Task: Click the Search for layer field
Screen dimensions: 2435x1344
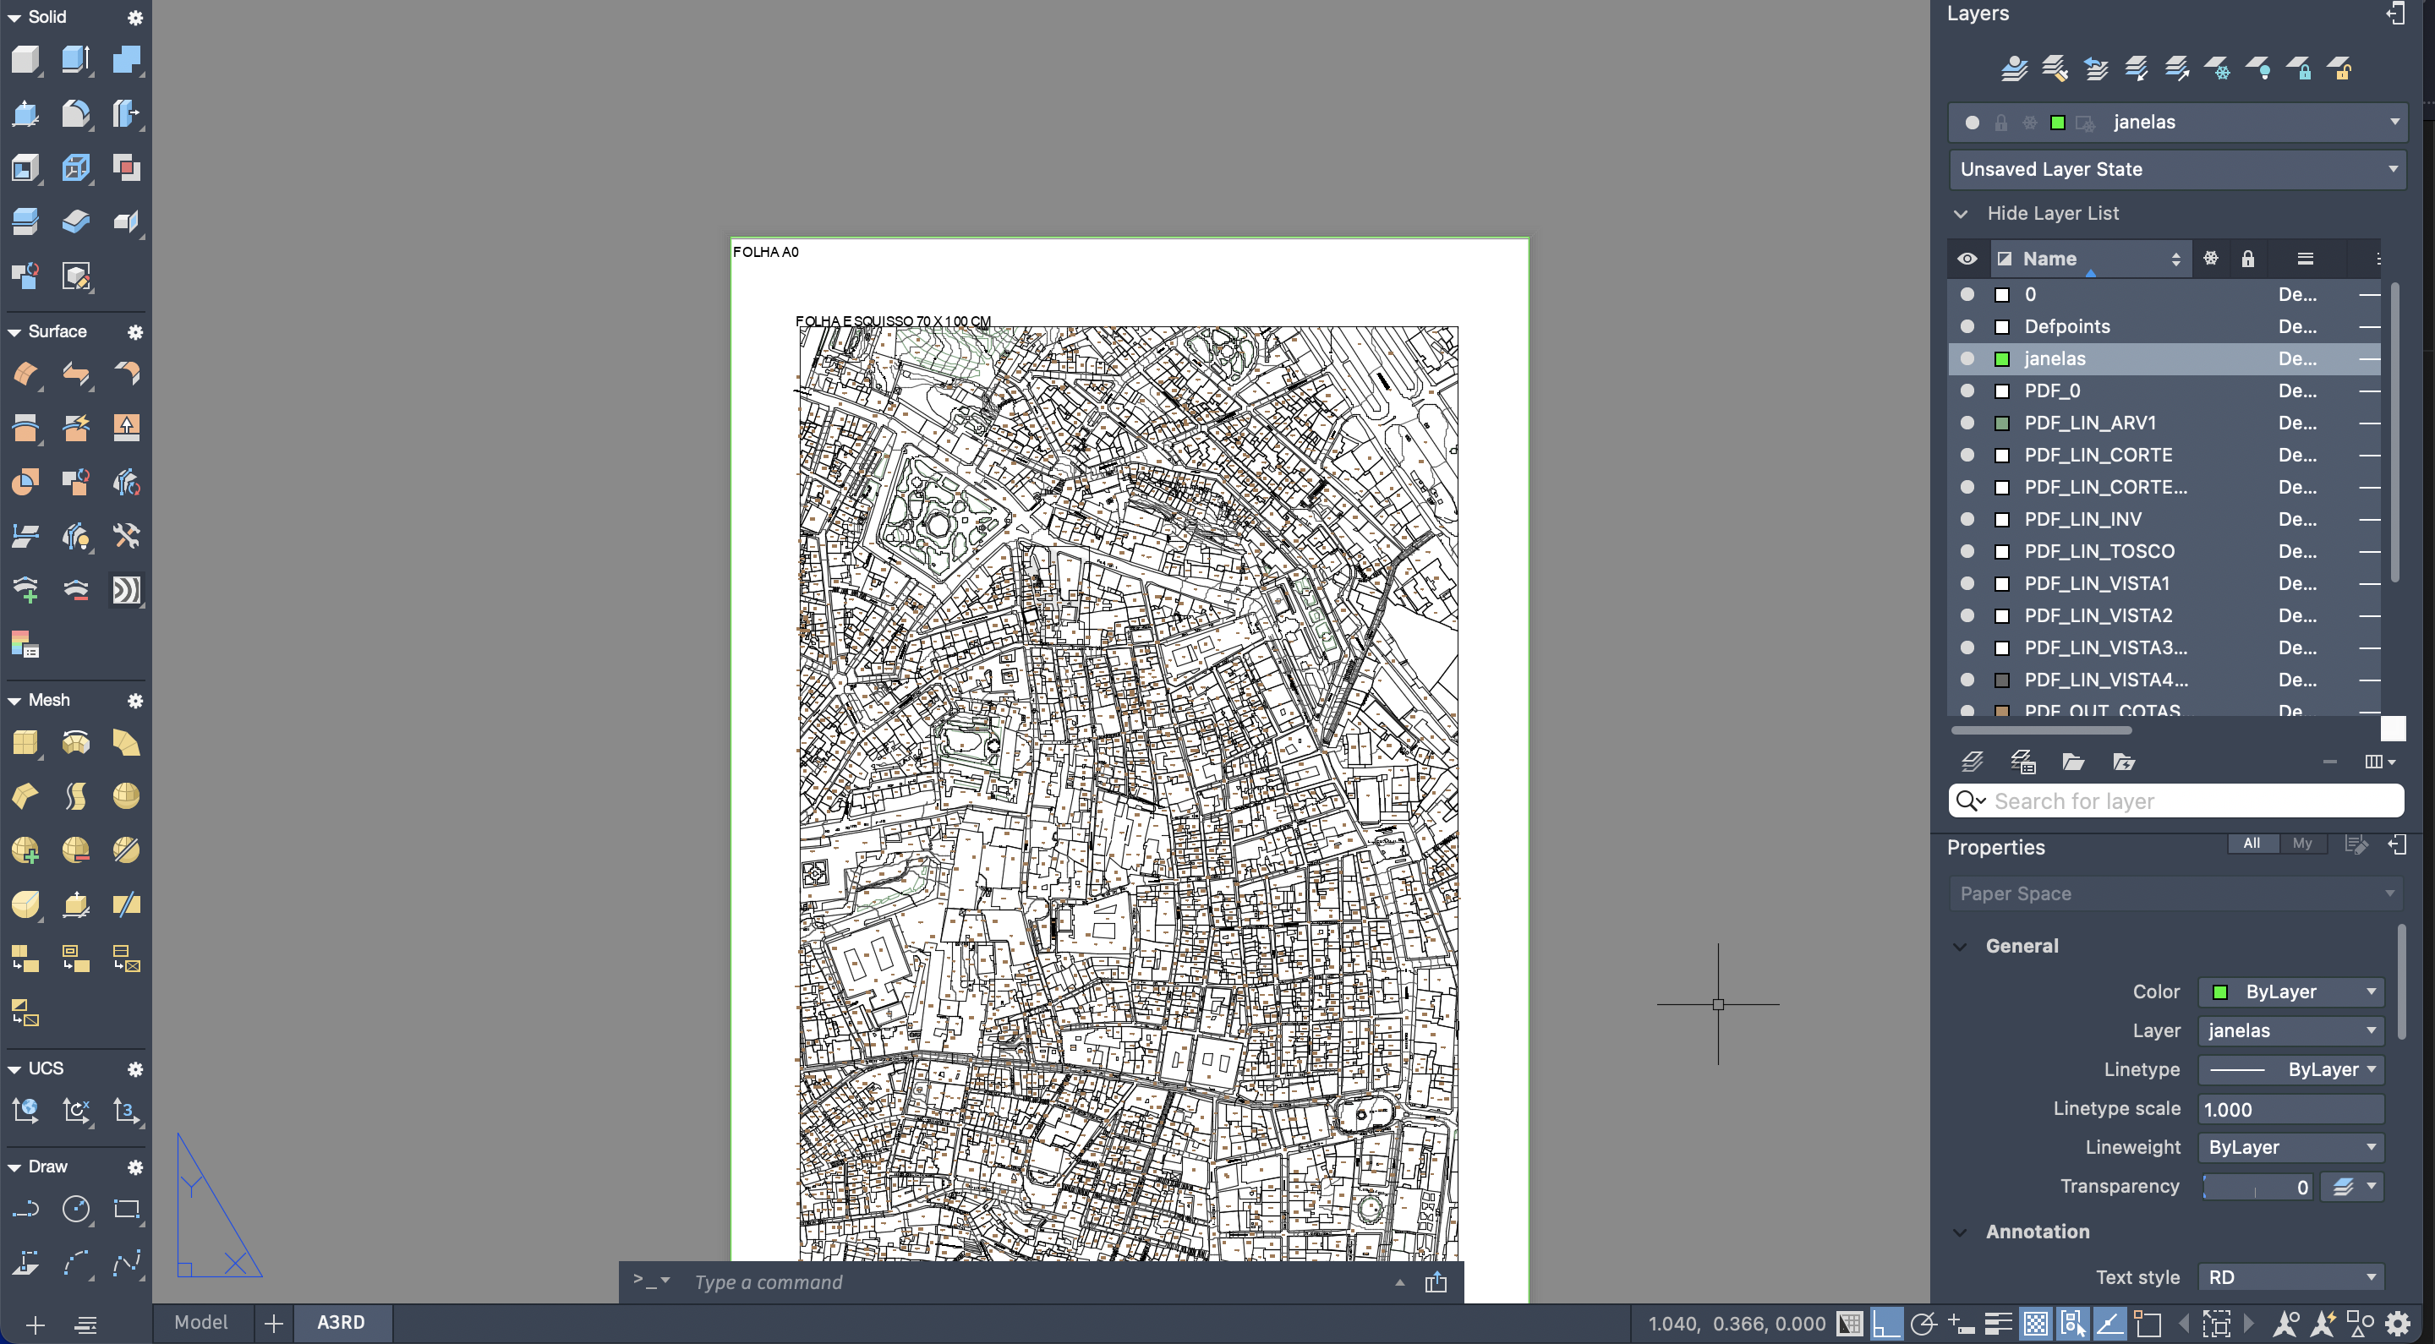Action: [x=2193, y=801]
